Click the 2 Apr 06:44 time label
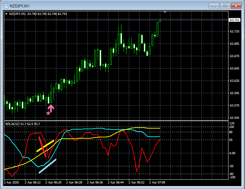 116,183
